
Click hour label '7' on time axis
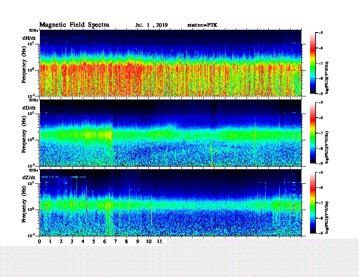tap(116, 241)
